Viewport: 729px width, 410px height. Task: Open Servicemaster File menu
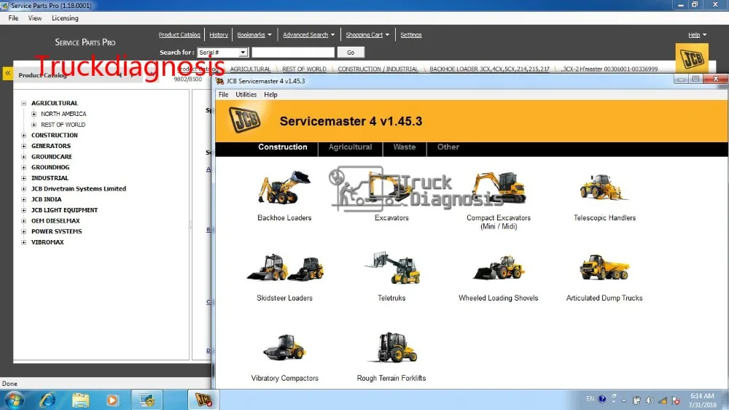pyautogui.click(x=224, y=94)
